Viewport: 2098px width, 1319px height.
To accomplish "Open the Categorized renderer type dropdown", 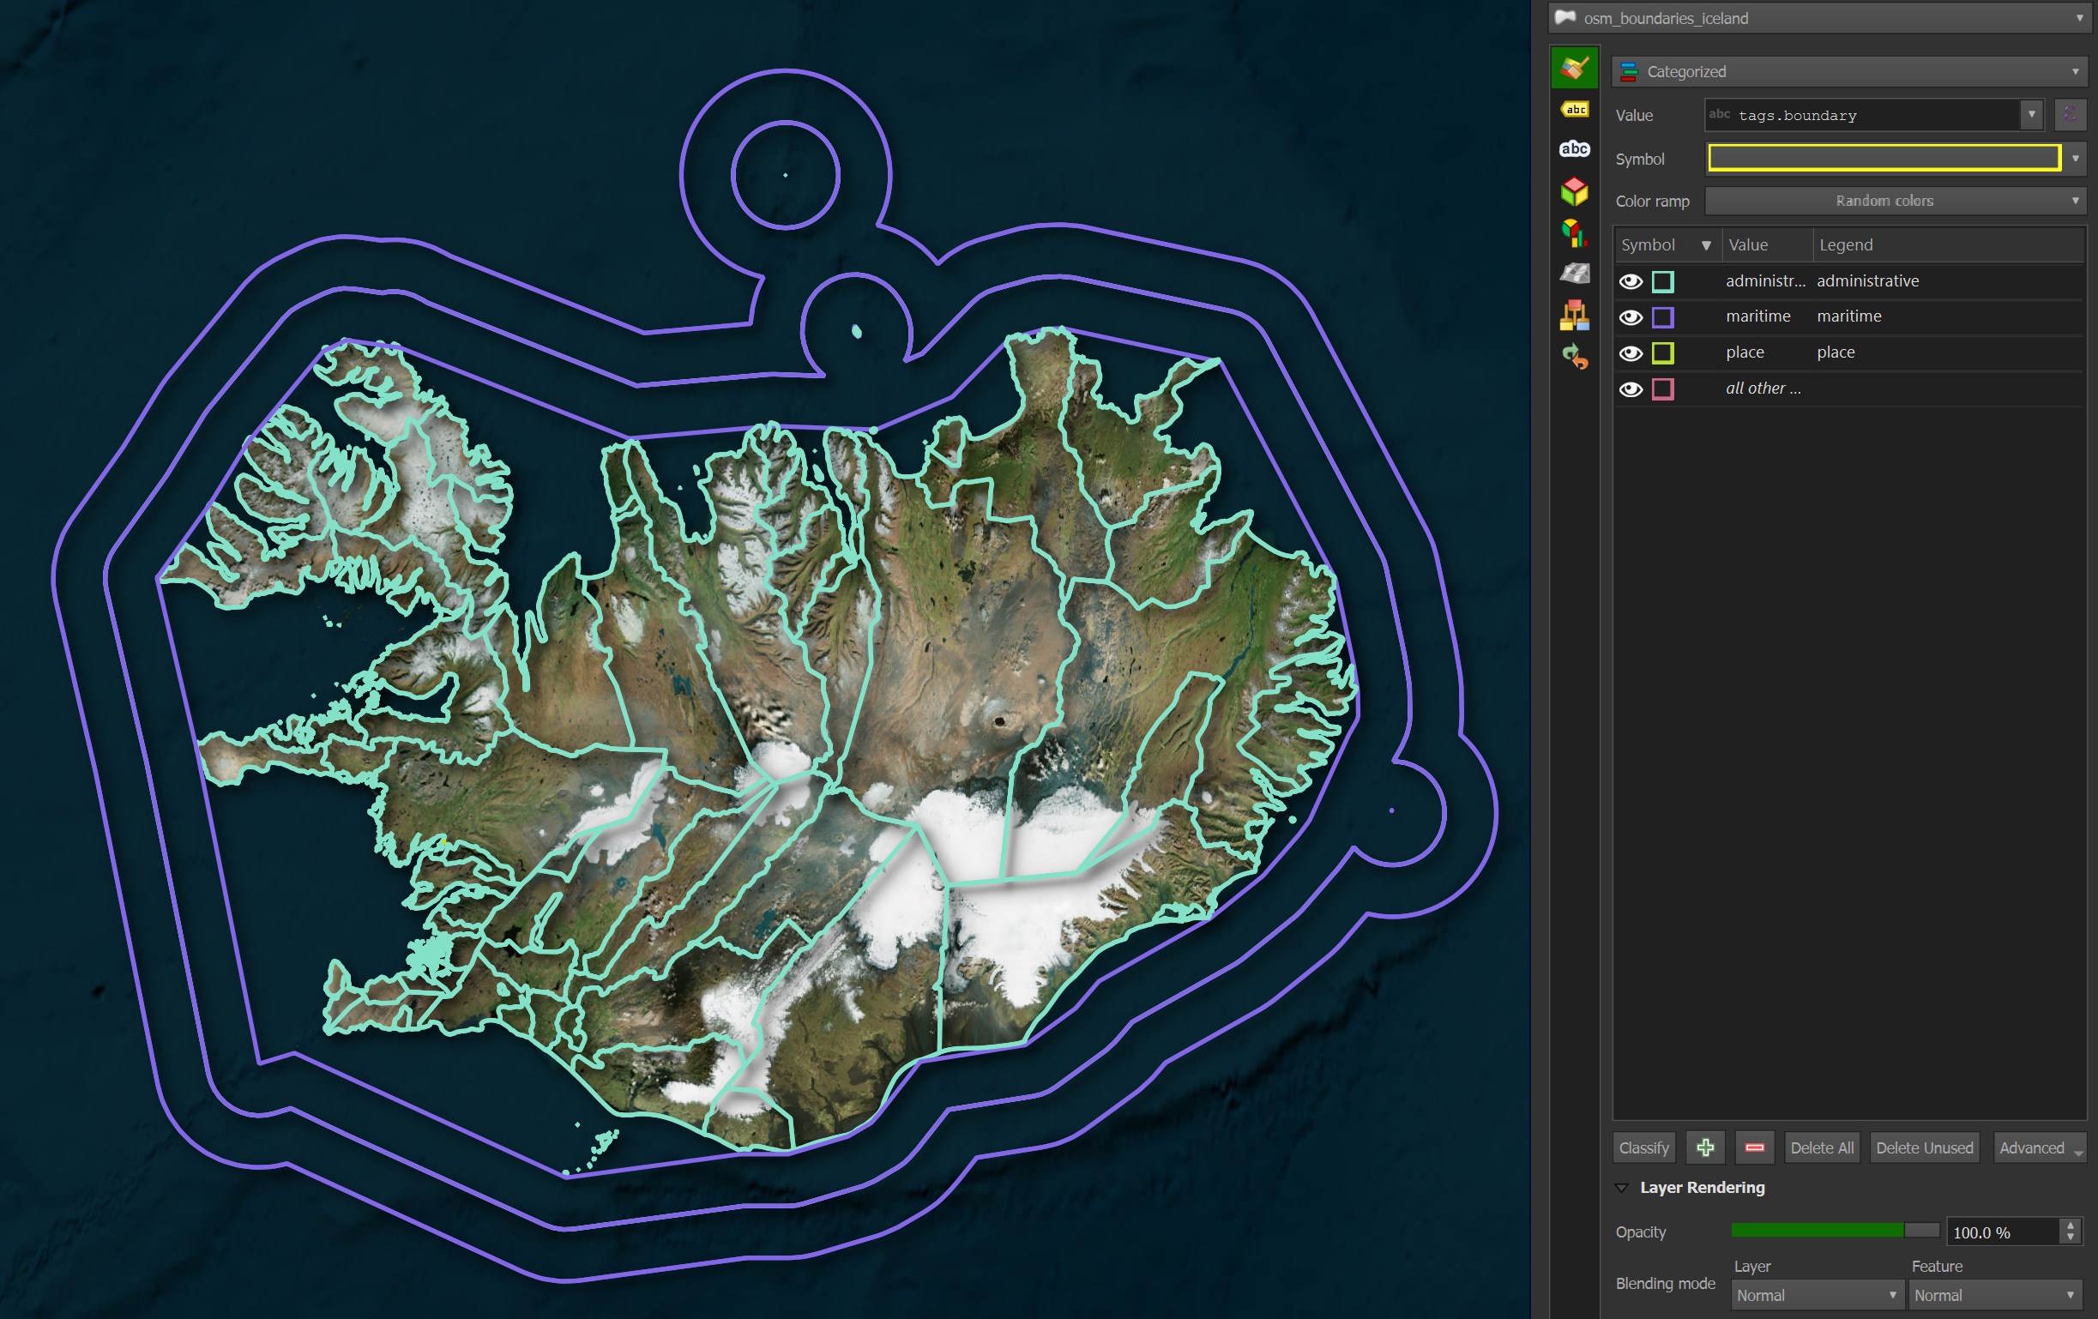I will pyautogui.click(x=1848, y=71).
